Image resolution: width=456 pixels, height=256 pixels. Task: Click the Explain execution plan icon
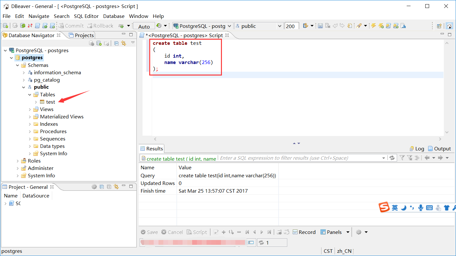[x=403, y=26]
